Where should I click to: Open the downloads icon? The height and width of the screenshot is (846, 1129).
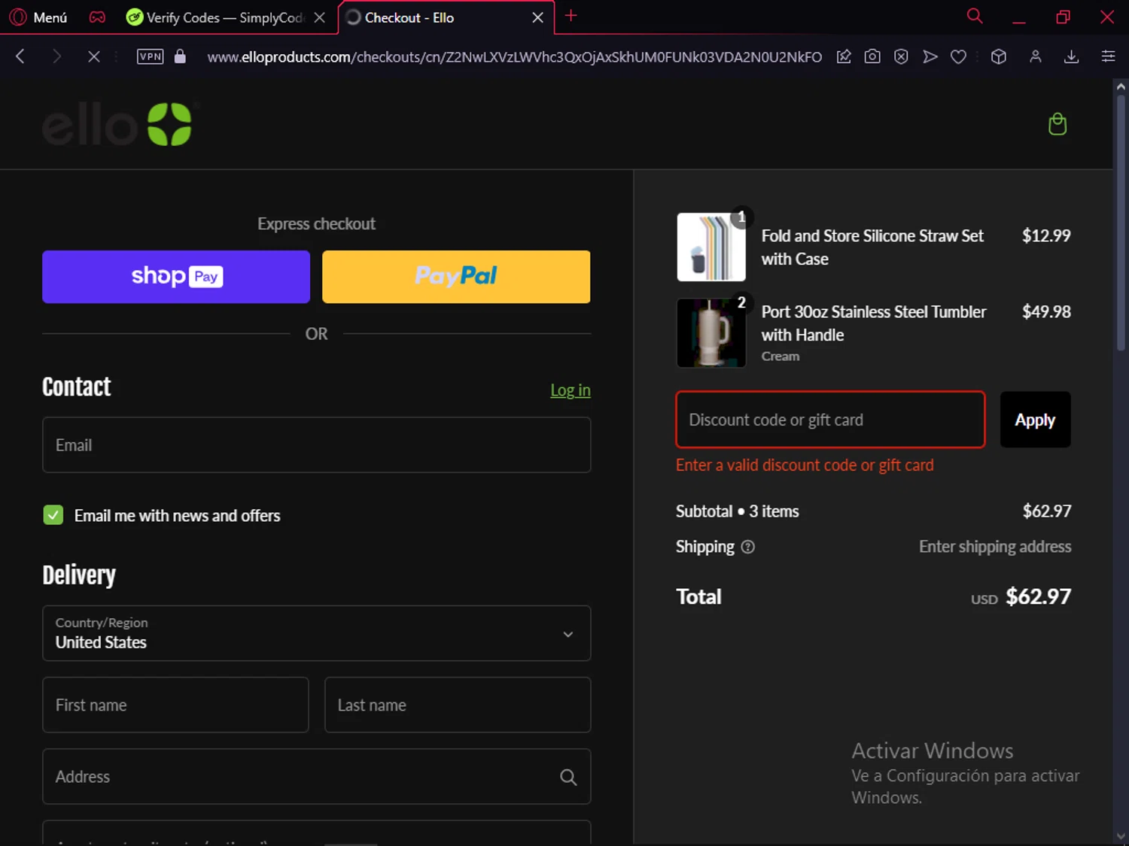point(1072,56)
